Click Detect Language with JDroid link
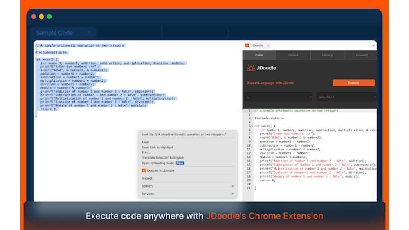This screenshot has height=230, width=409. pyautogui.click(x=270, y=83)
